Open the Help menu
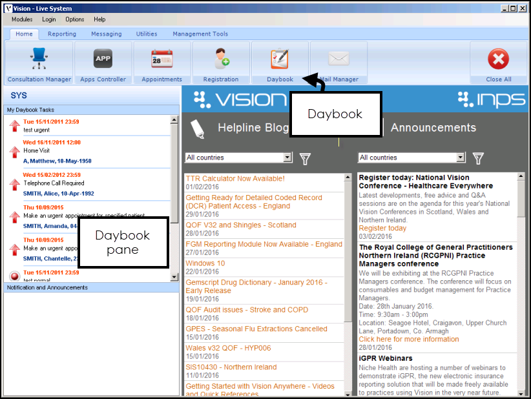Viewport: 531px width, 399px height. click(99, 19)
